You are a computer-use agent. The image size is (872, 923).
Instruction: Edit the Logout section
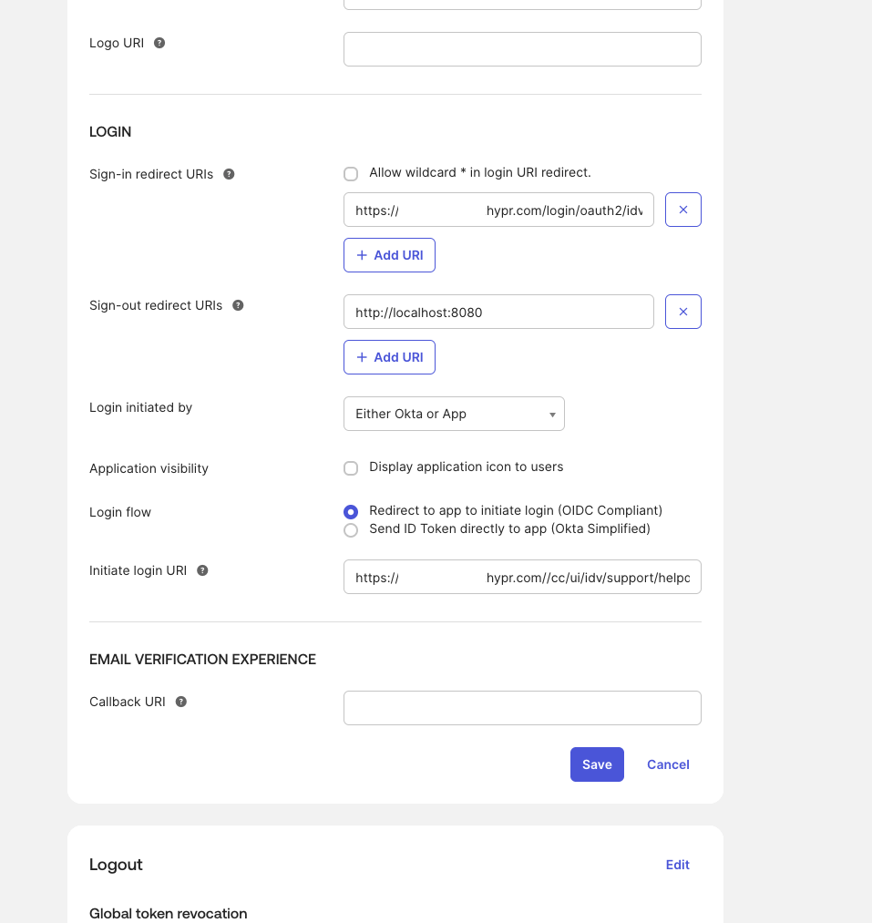point(677,865)
